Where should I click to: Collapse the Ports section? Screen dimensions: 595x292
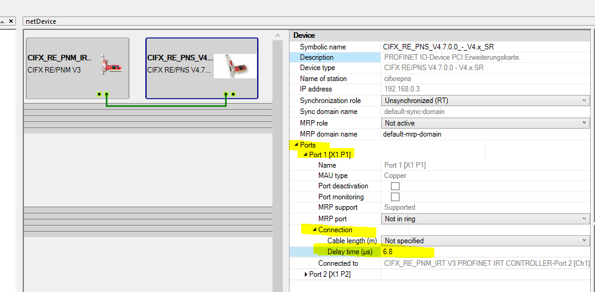(296, 145)
